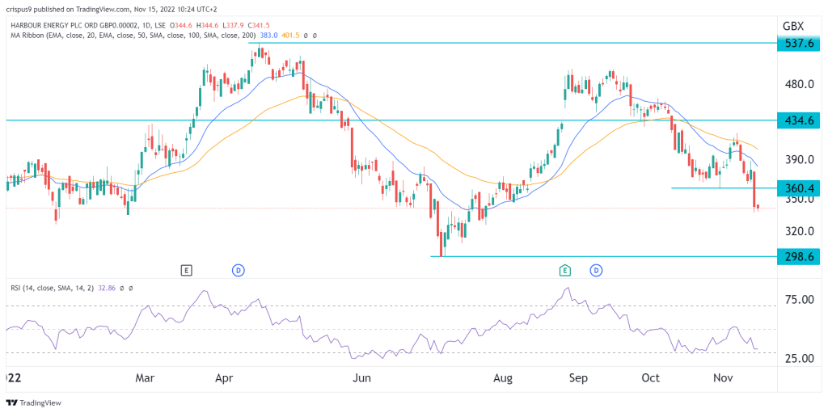Image resolution: width=828 pixels, height=413 pixels.
Task: Click the 75.00 RSI axis label
Action: coord(798,300)
